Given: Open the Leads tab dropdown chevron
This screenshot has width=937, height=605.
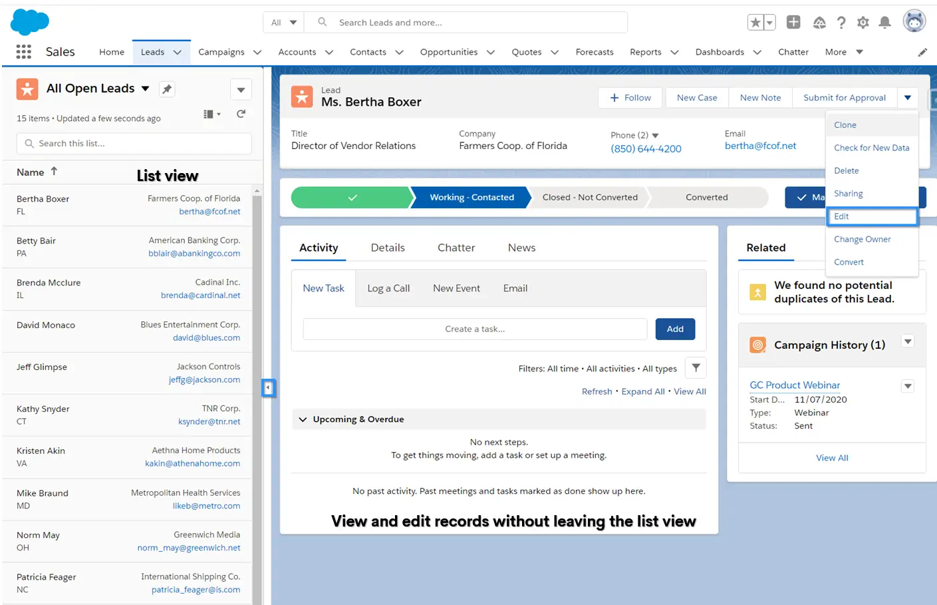Looking at the screenshot, I should pyautogui.click(x=178, y=52).
